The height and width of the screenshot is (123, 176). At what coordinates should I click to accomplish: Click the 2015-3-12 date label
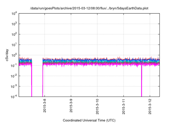pos(150,107)
